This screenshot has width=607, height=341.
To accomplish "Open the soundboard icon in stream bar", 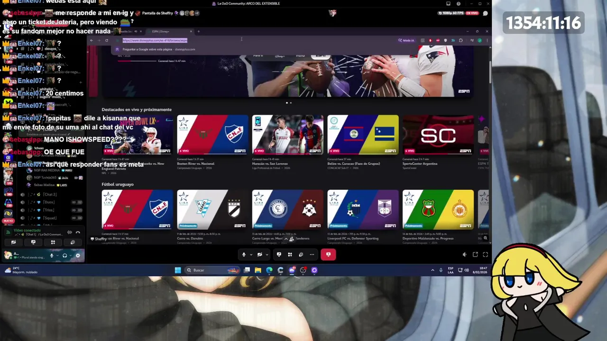I will (x=301, y=254).
